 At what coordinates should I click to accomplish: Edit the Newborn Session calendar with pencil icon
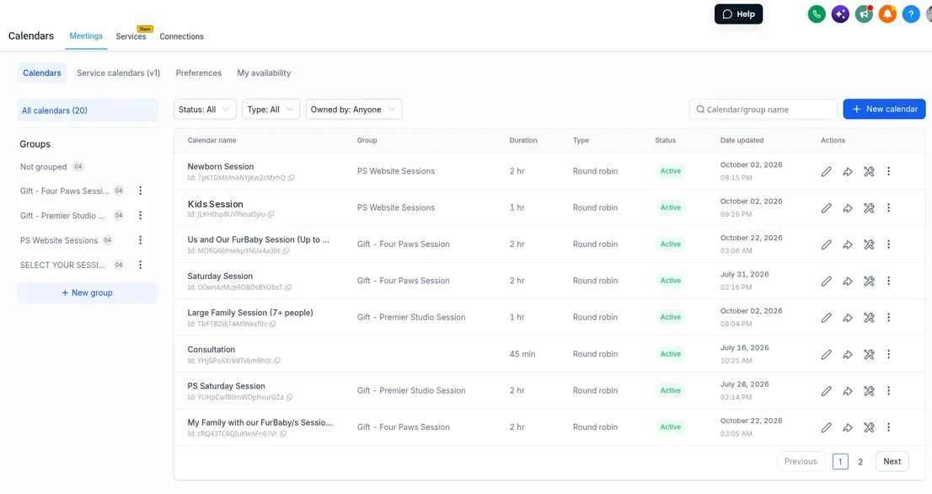click(826, 172)
